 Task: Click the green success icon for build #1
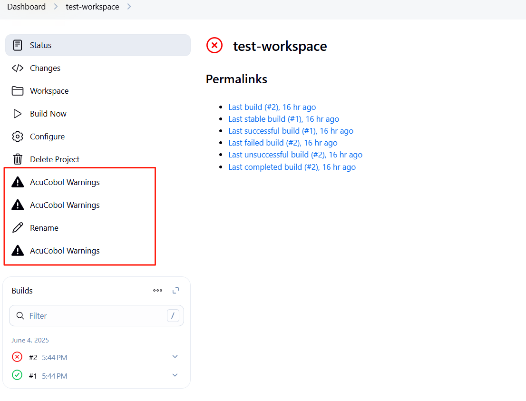coord(17,375)
